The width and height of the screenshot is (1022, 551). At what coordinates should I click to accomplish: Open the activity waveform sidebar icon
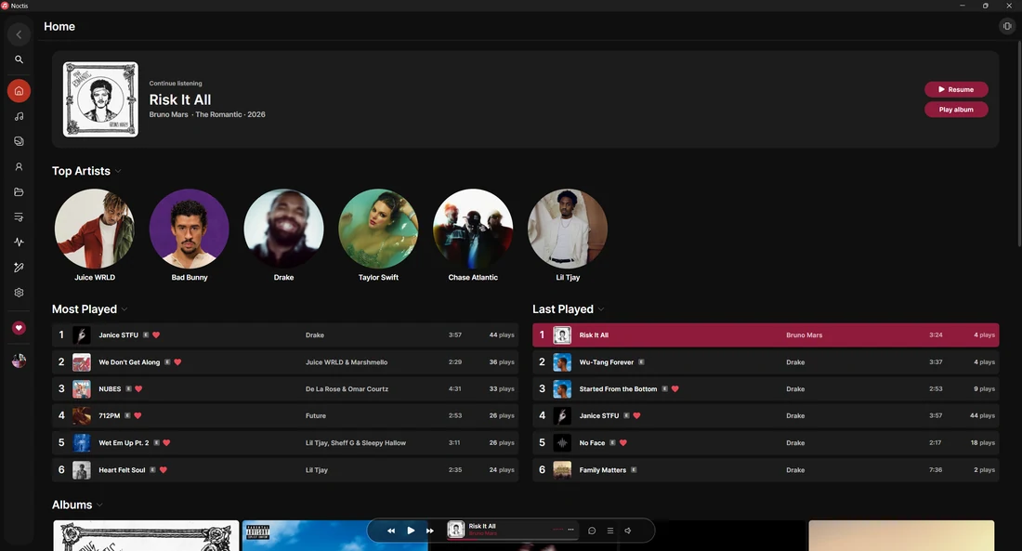pos(19,242)
